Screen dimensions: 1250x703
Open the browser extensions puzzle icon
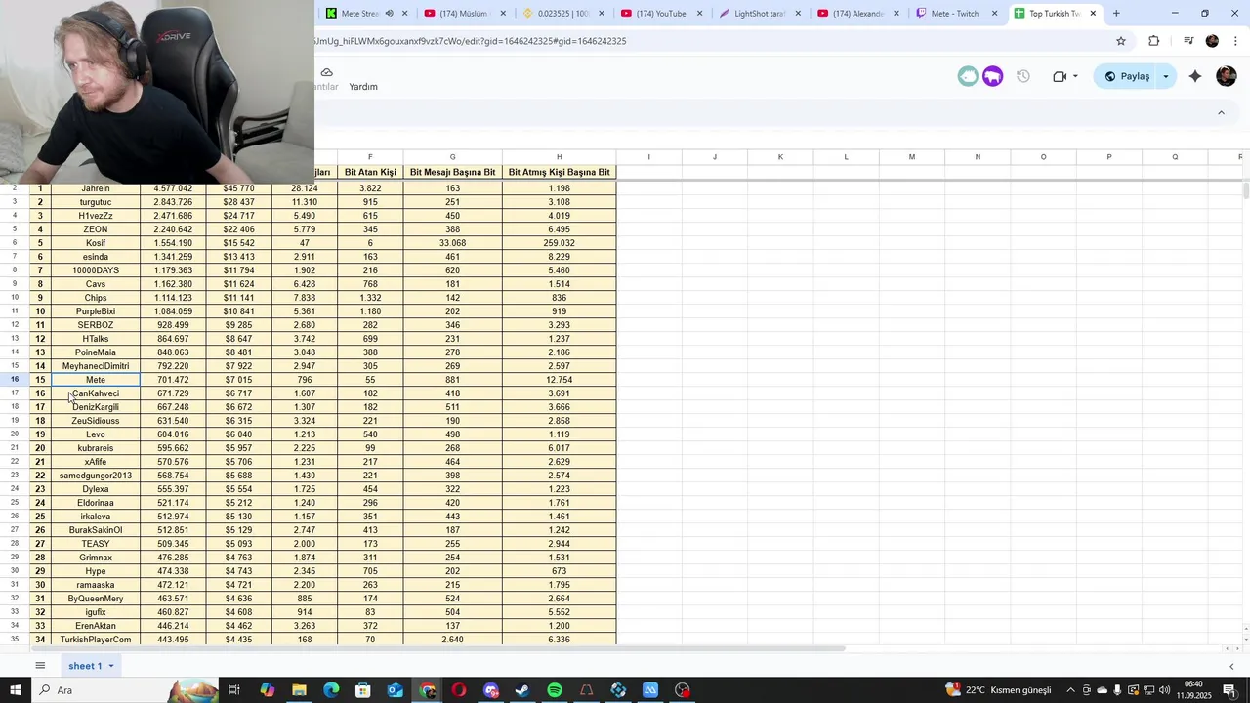pos(1154,41)
